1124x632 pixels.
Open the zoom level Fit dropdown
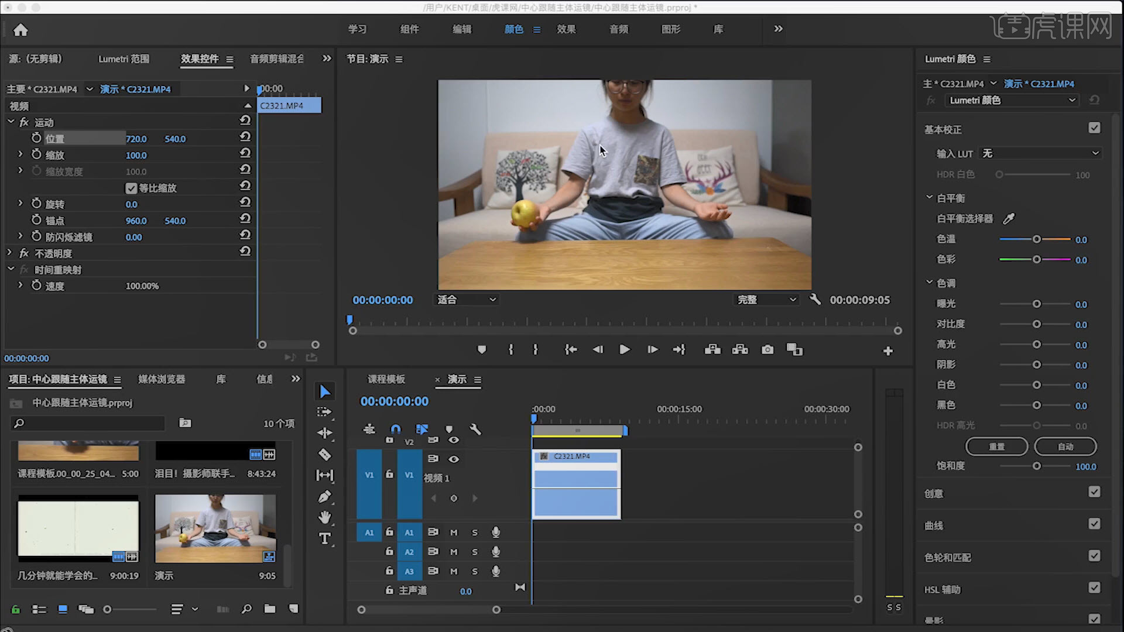pyautogui.click(x=467, y=300)
